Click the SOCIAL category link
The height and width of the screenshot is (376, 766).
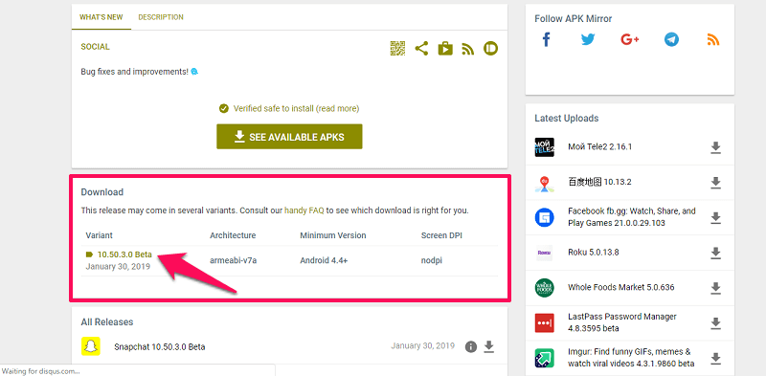(95, 47)
